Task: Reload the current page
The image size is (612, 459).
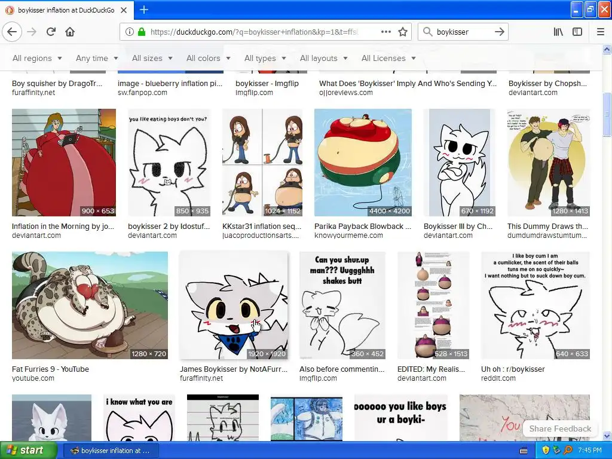Action: tap(51, 32)
